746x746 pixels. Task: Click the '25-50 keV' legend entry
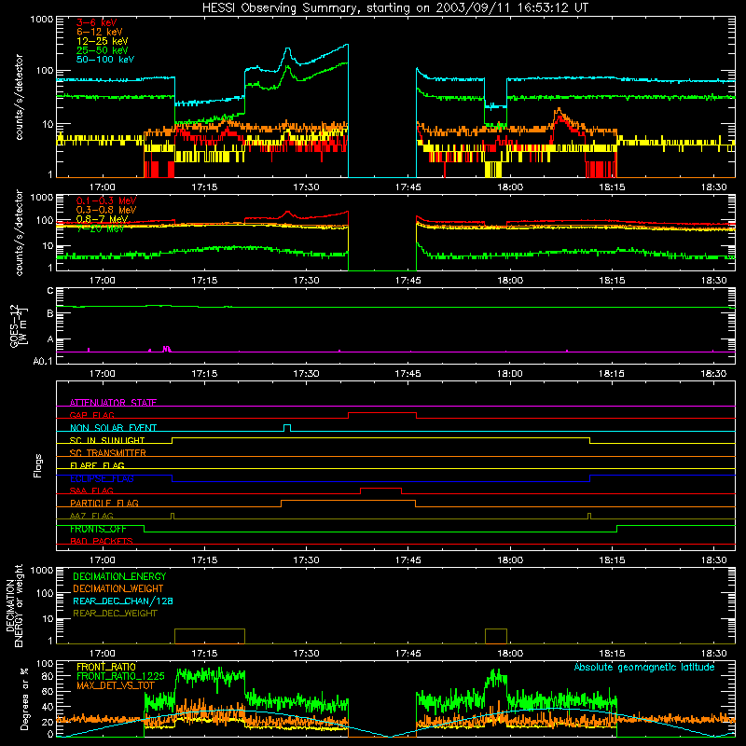(103, 50)
